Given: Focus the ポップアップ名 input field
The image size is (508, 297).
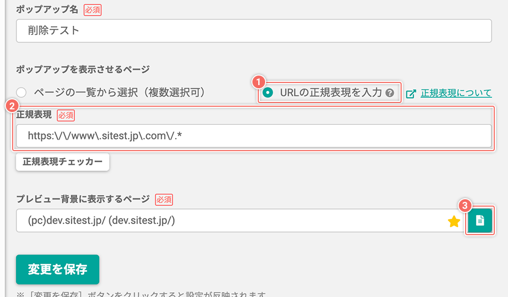Looking at the screenshot, I should point(254,31).
